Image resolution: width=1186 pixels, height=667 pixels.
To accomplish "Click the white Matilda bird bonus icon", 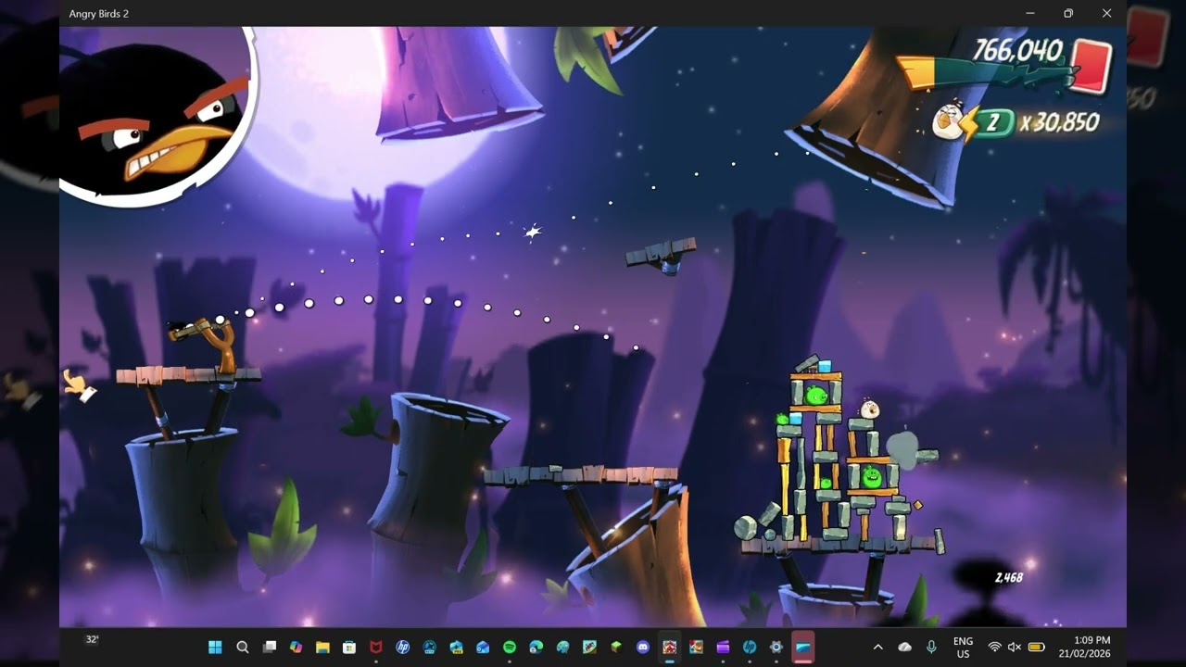I will pos(948,120).
